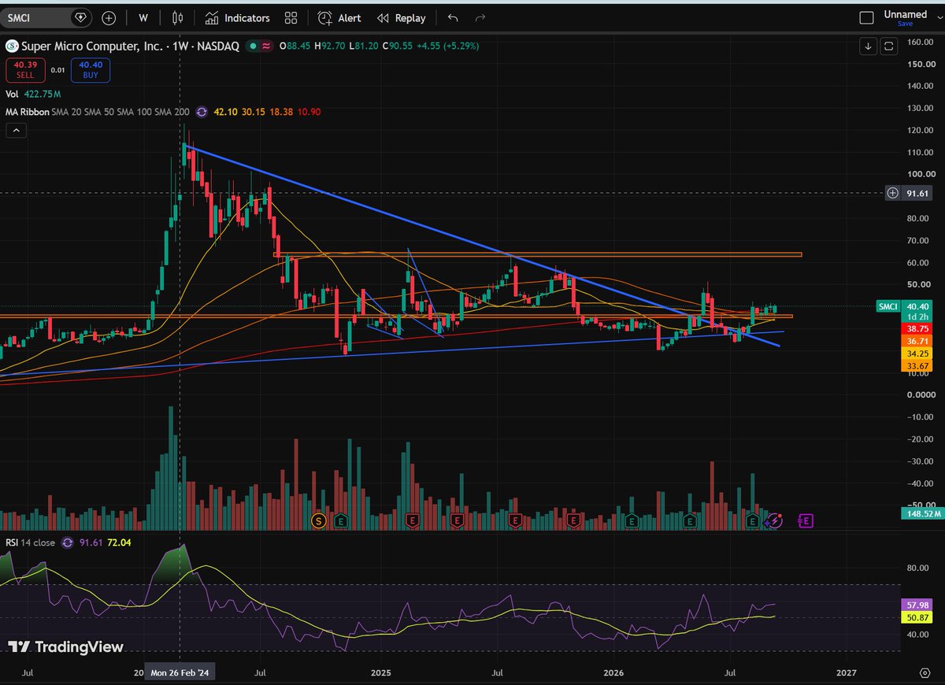
Task: Open the Unnamed layout Save menu
Action: [905, 17]
